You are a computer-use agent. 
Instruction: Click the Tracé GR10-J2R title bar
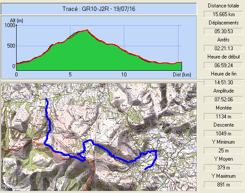pyautogui.click(x=99, y=9)
